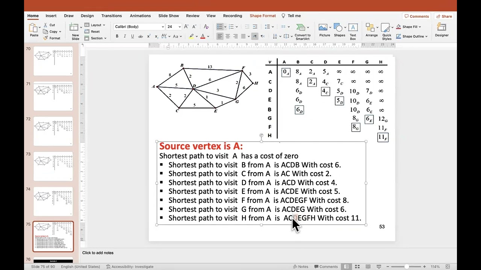The height and width of the screenshot is (270, 481).
Task: Toggle underline formatting
Action: 132,36
